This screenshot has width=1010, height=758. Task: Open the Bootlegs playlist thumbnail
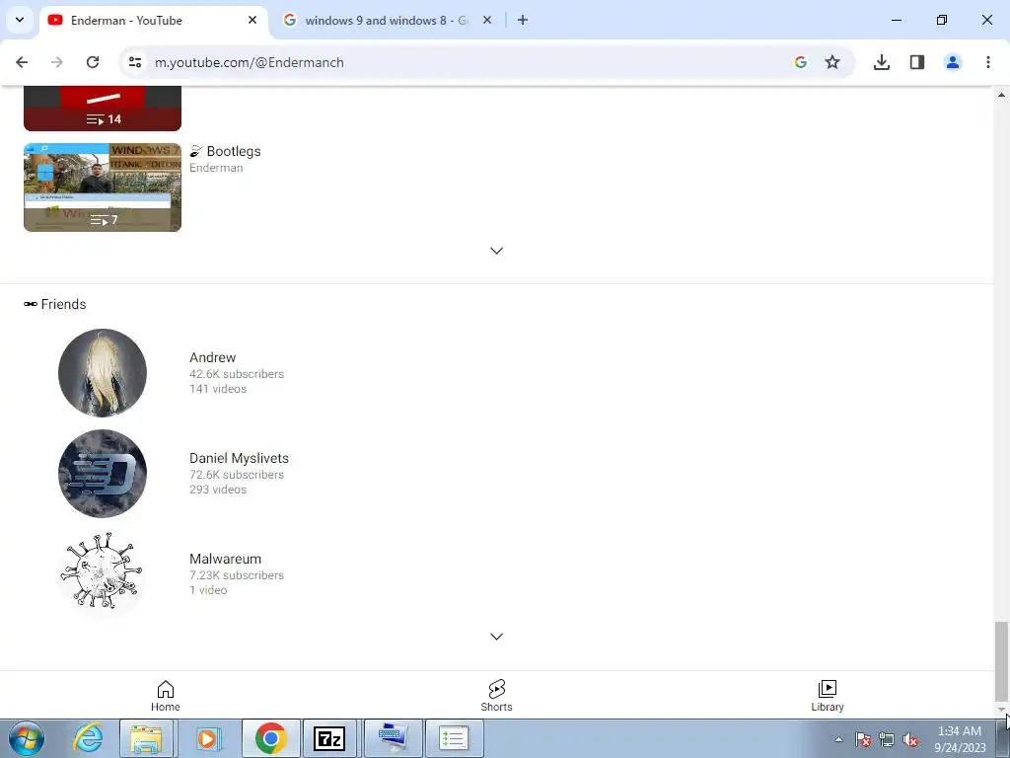pos(103,188)
